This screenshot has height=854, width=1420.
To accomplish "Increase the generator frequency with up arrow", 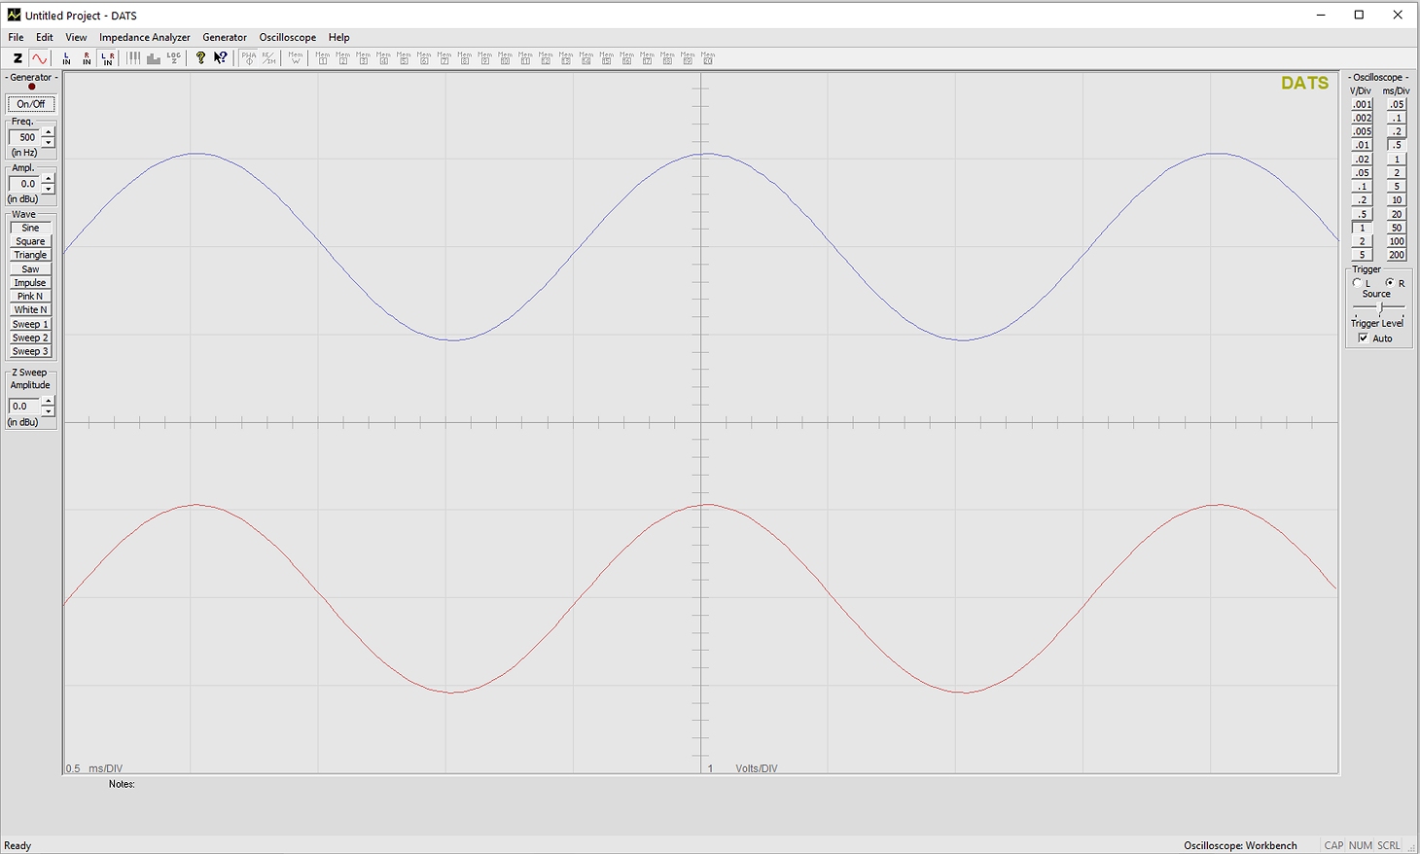I will coord(48,132).
